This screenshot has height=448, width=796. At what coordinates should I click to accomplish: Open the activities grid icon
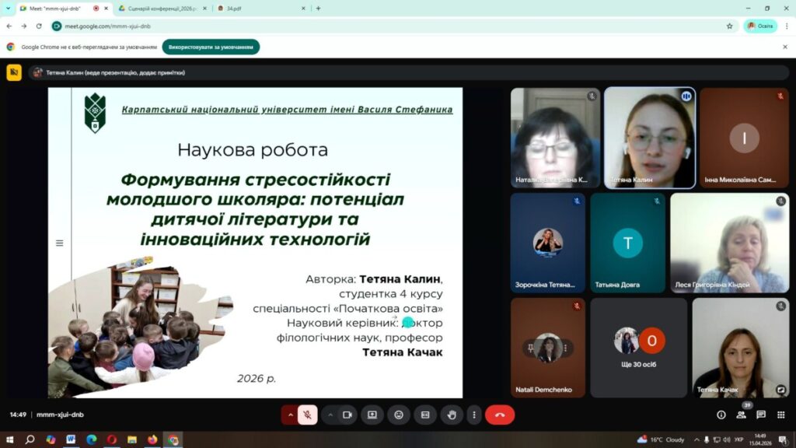pos(780,415)
